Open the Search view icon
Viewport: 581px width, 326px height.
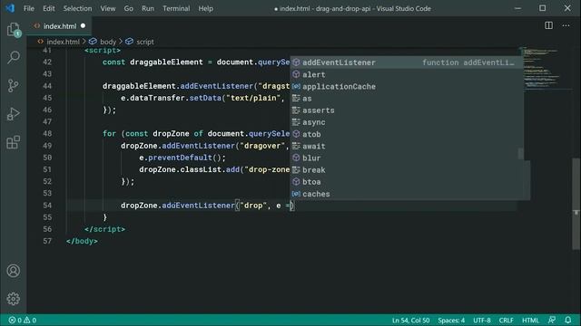point(14,57)
